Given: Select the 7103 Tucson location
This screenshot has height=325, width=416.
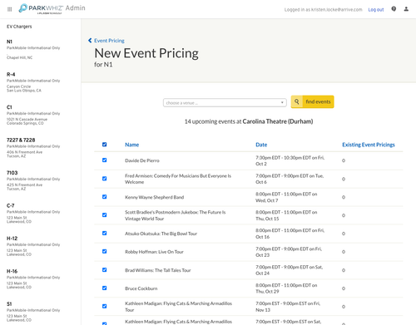Looking at the screenshot, I should point(33,180).
